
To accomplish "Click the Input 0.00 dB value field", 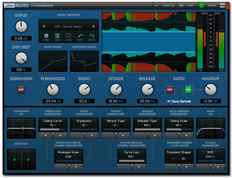I will tap(21, 38).
